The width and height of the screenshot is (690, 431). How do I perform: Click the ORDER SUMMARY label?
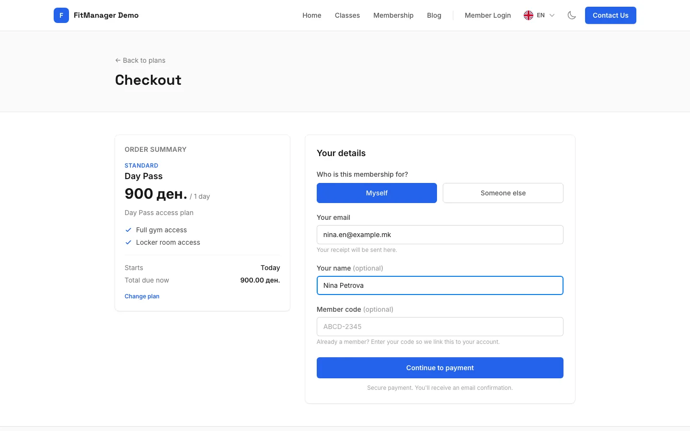click(x=156, y=149)
